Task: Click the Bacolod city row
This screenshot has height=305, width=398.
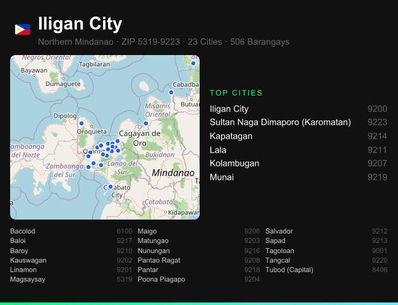Action: [x=71, y=231]
